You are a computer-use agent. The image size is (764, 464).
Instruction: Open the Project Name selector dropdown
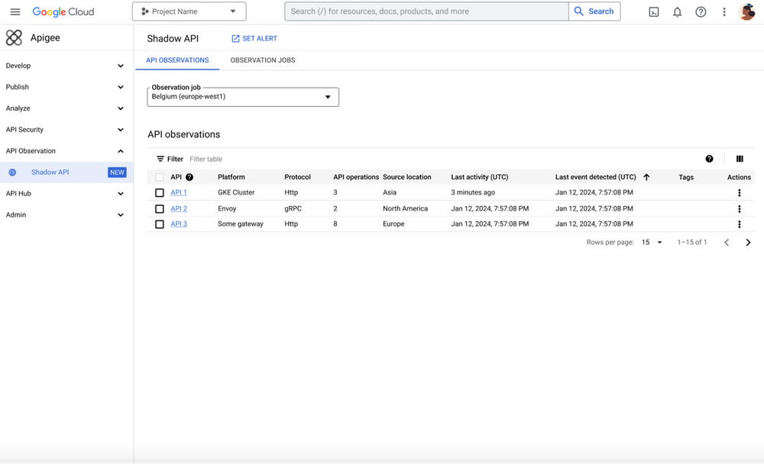[189, 11]
